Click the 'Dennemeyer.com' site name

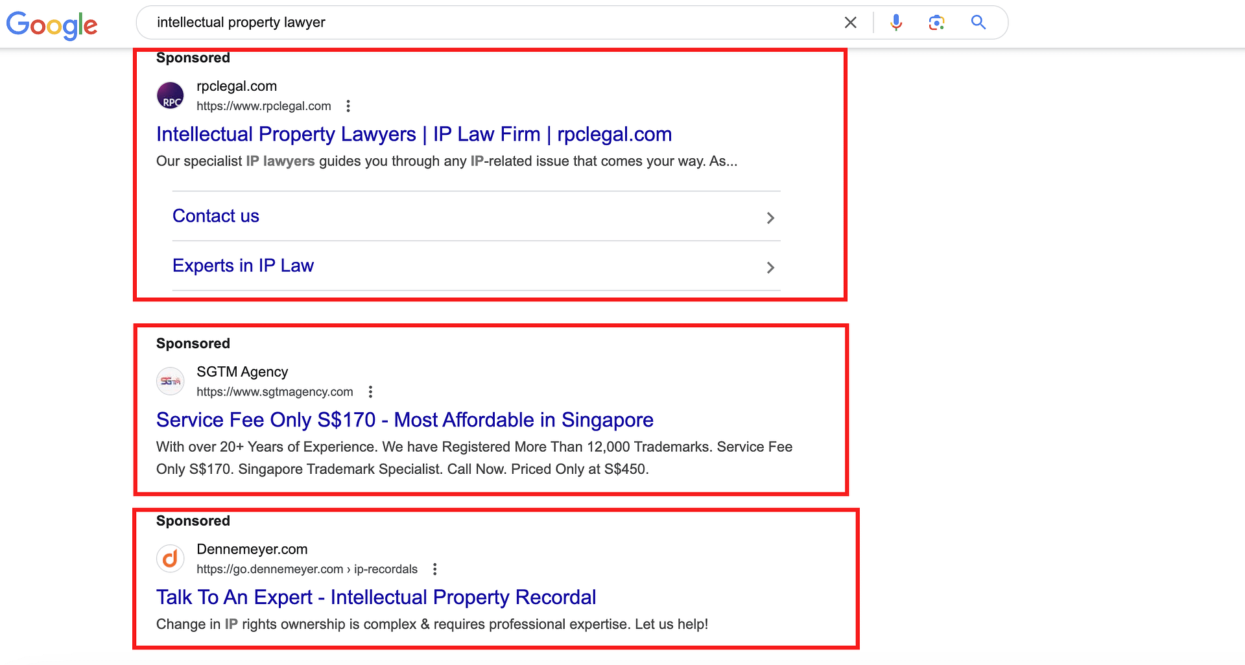tap(252, 549)
